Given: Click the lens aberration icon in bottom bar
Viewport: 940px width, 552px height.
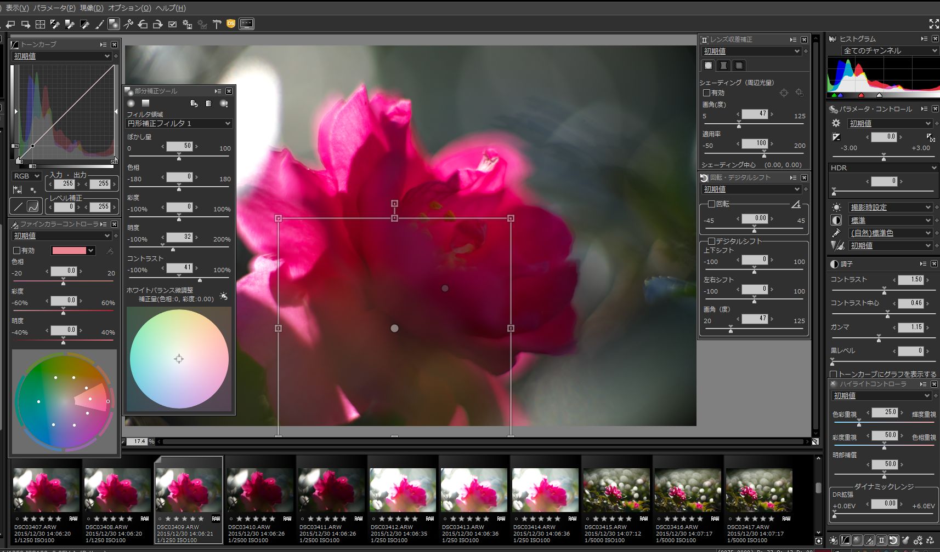Looking at the screenshot, I should (881, 540).
